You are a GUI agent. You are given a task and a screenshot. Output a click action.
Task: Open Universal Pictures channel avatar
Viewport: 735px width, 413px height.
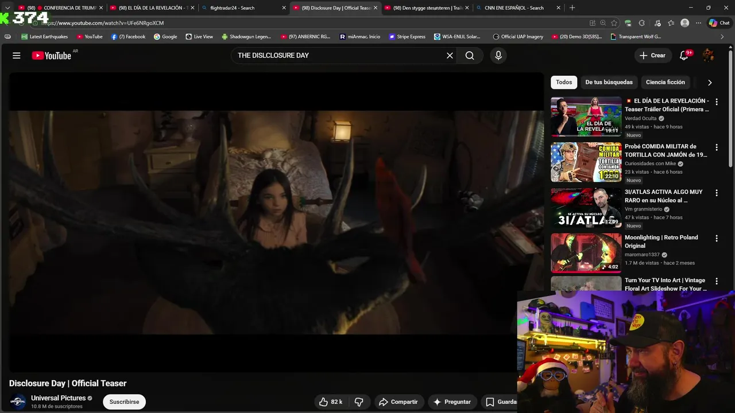[x=18, y=402]
